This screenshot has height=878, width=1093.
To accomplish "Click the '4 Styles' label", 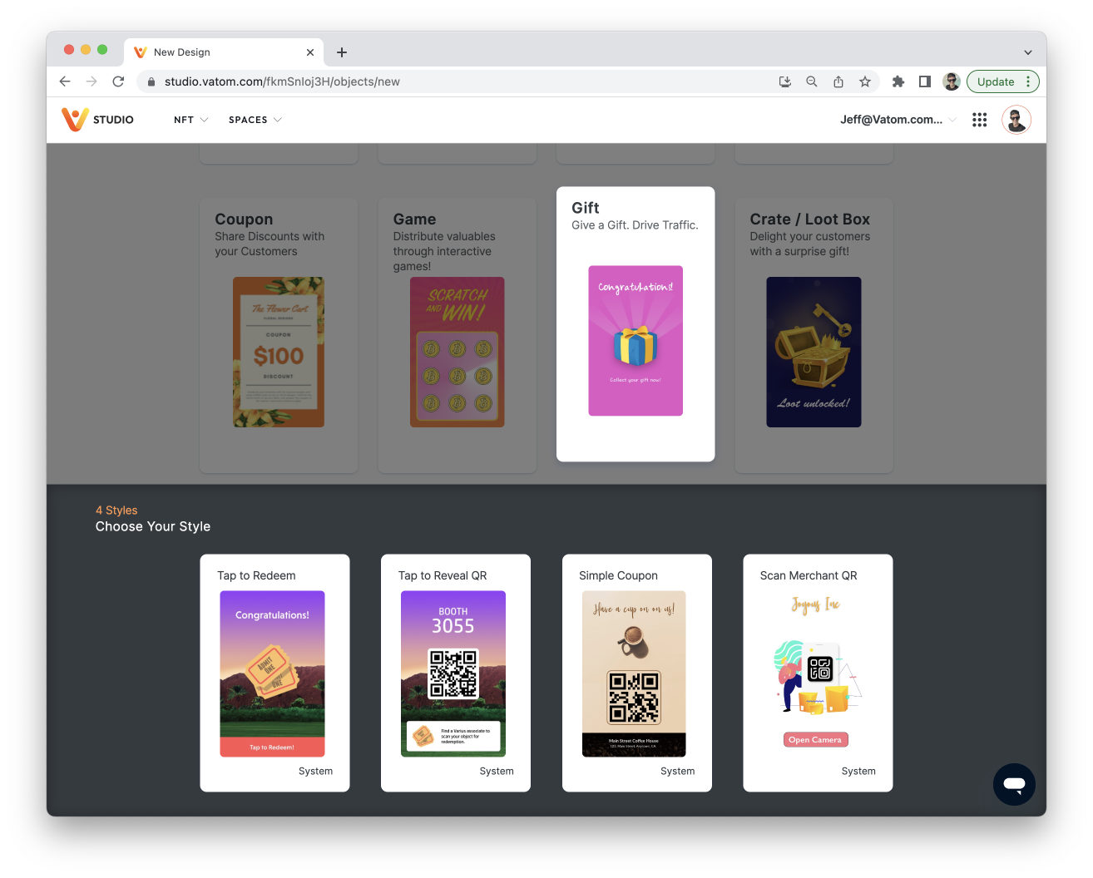I will (116, 510).
